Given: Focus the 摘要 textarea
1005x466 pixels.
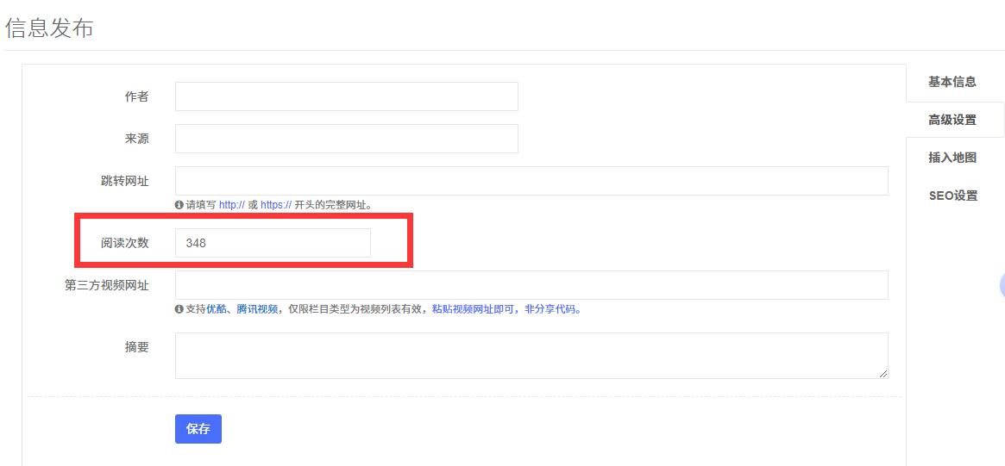Looking at the screenshot, I should click(x=531, y=355).
